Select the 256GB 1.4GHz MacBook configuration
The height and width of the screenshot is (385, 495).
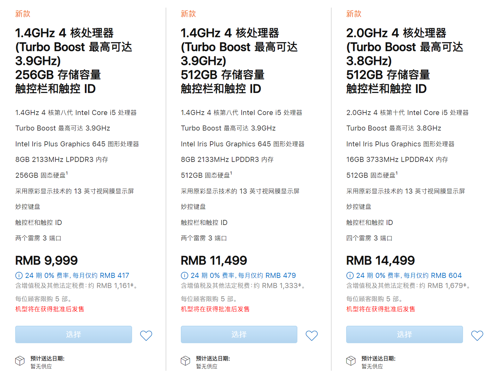tap(73, 334)
